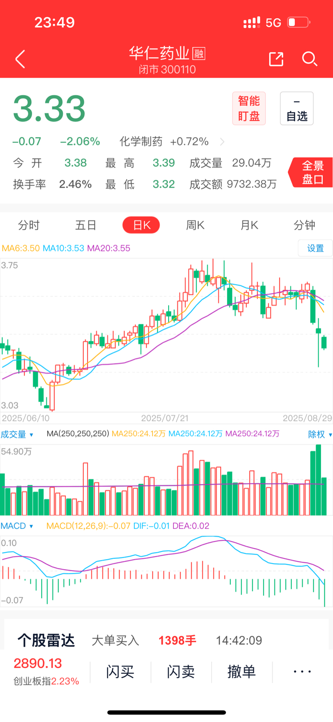Tap the 闭市 300110 stock code
333x722 pixels.
point(167,69)
